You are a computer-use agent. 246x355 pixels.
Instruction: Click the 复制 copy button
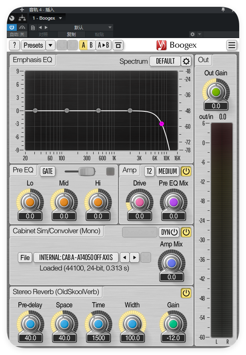[71, 34]
